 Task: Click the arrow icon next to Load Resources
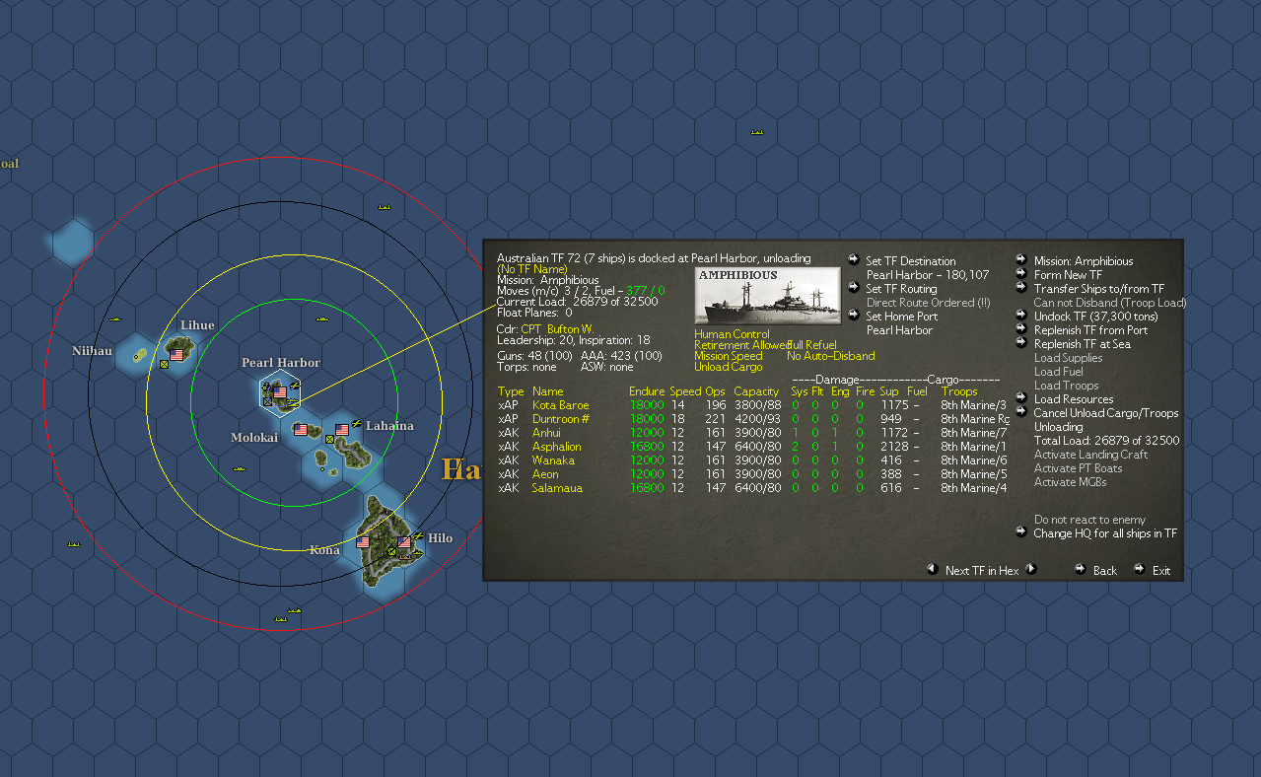click(1021, 397)
